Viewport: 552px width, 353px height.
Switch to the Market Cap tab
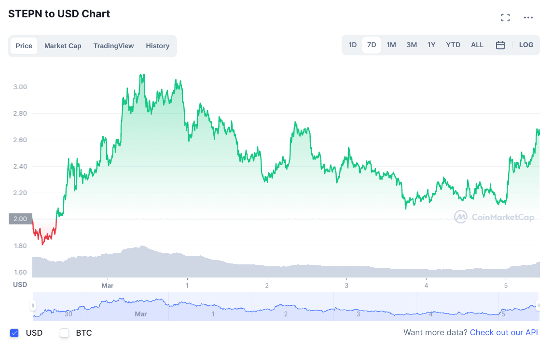click(63, 46)
